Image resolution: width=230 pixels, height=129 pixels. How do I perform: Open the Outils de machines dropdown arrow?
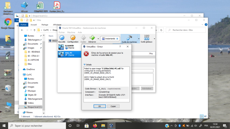click(139, 39)
